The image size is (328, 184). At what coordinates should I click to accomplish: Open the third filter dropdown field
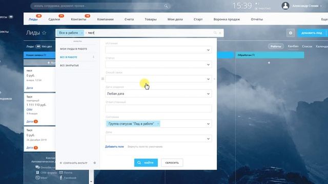(158, 79)
